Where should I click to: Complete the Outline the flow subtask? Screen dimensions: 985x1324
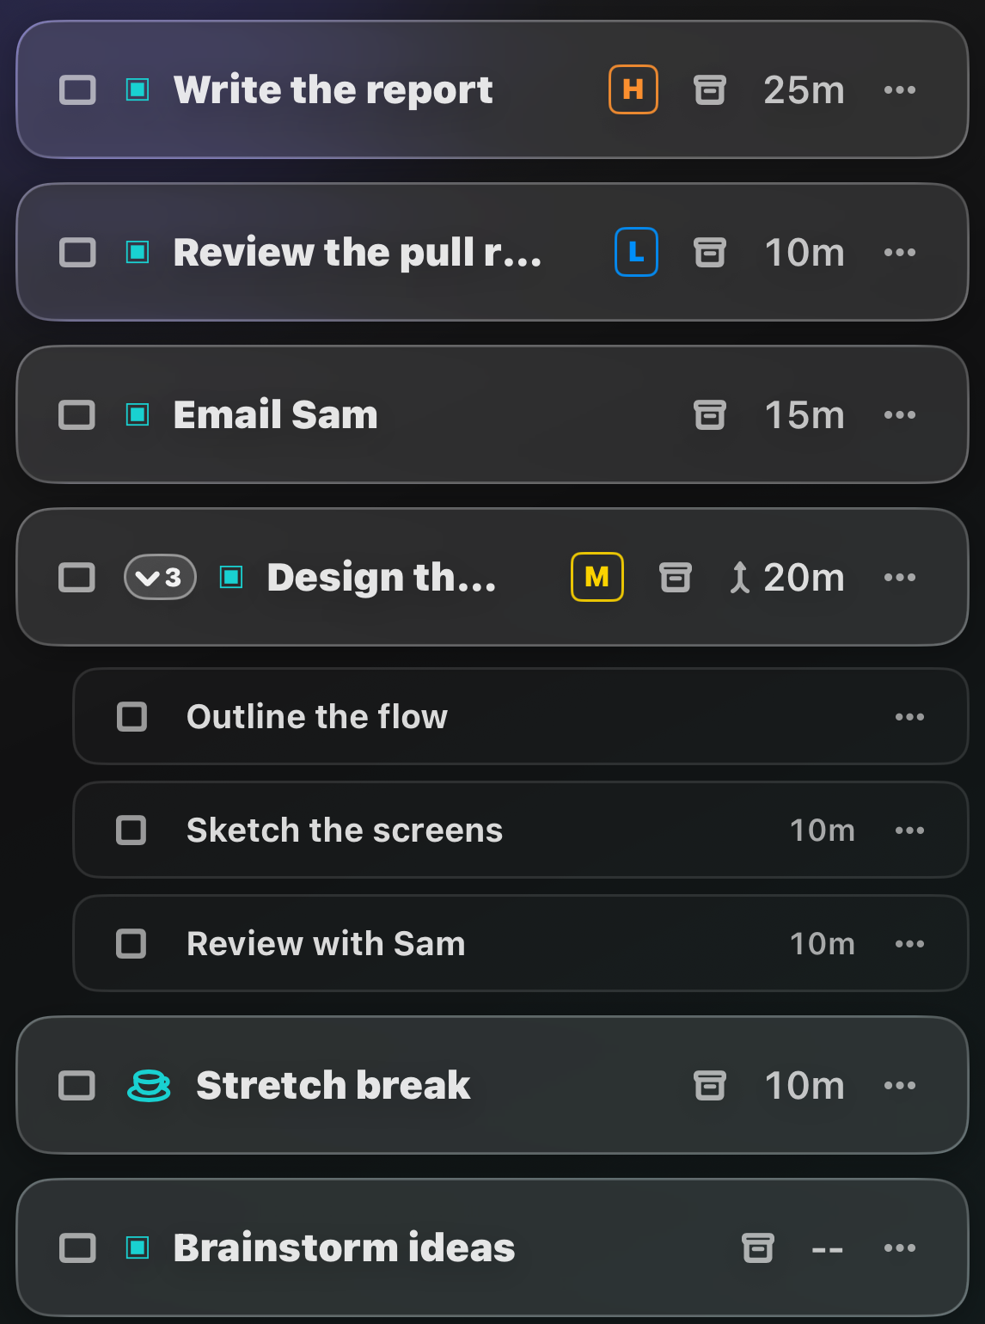[132, 716]
